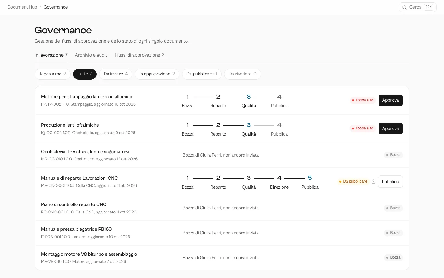Go to Document Hub in the breadcrumb
This screenshot has height=278, width=444.
(x=22, y=7)
